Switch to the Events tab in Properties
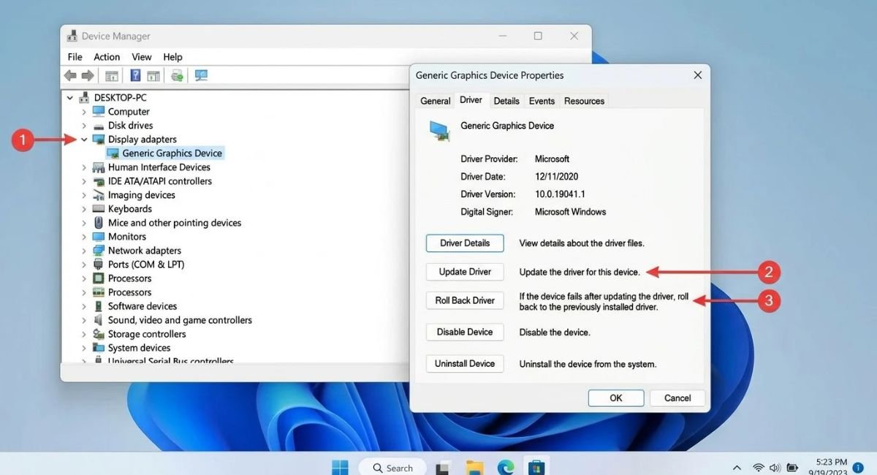This screenshot has width=877, height=475. (x=542, y=101)
